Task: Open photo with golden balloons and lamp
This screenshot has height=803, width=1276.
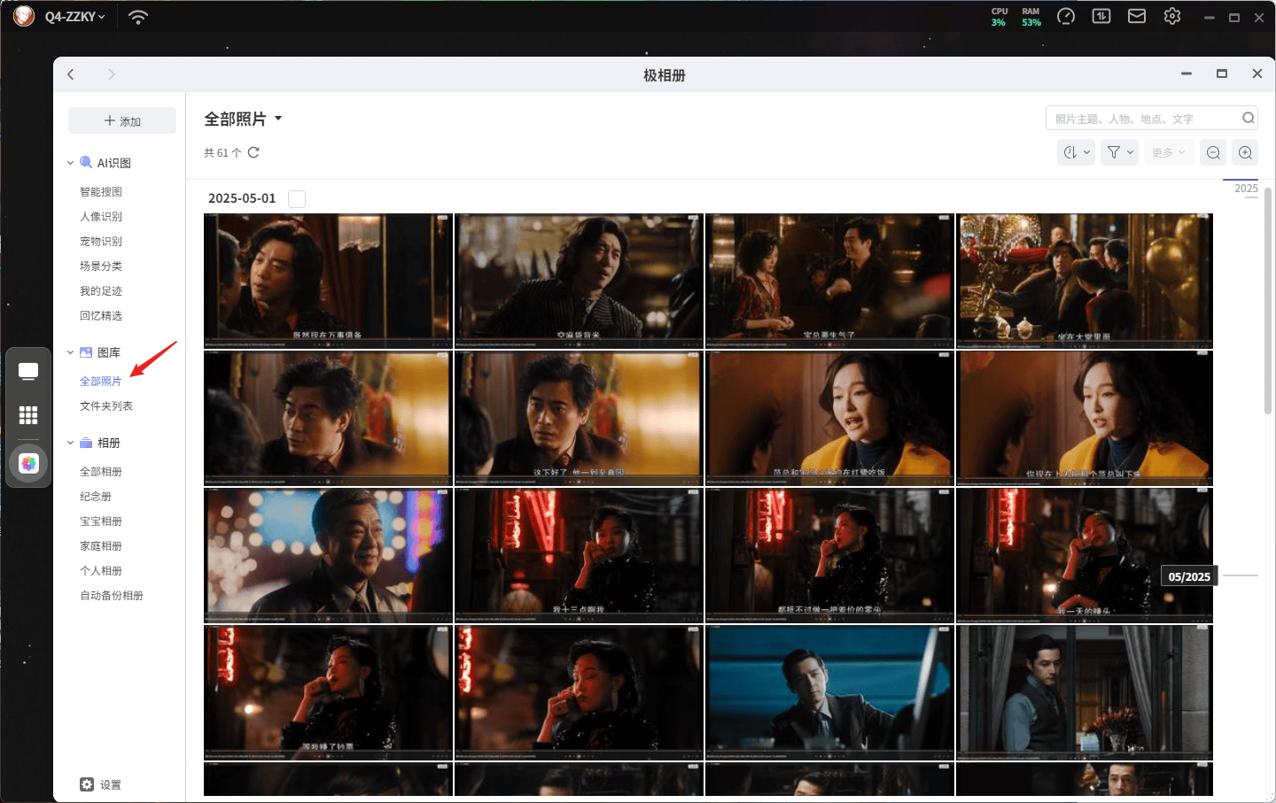Action: click(1084, 281)
